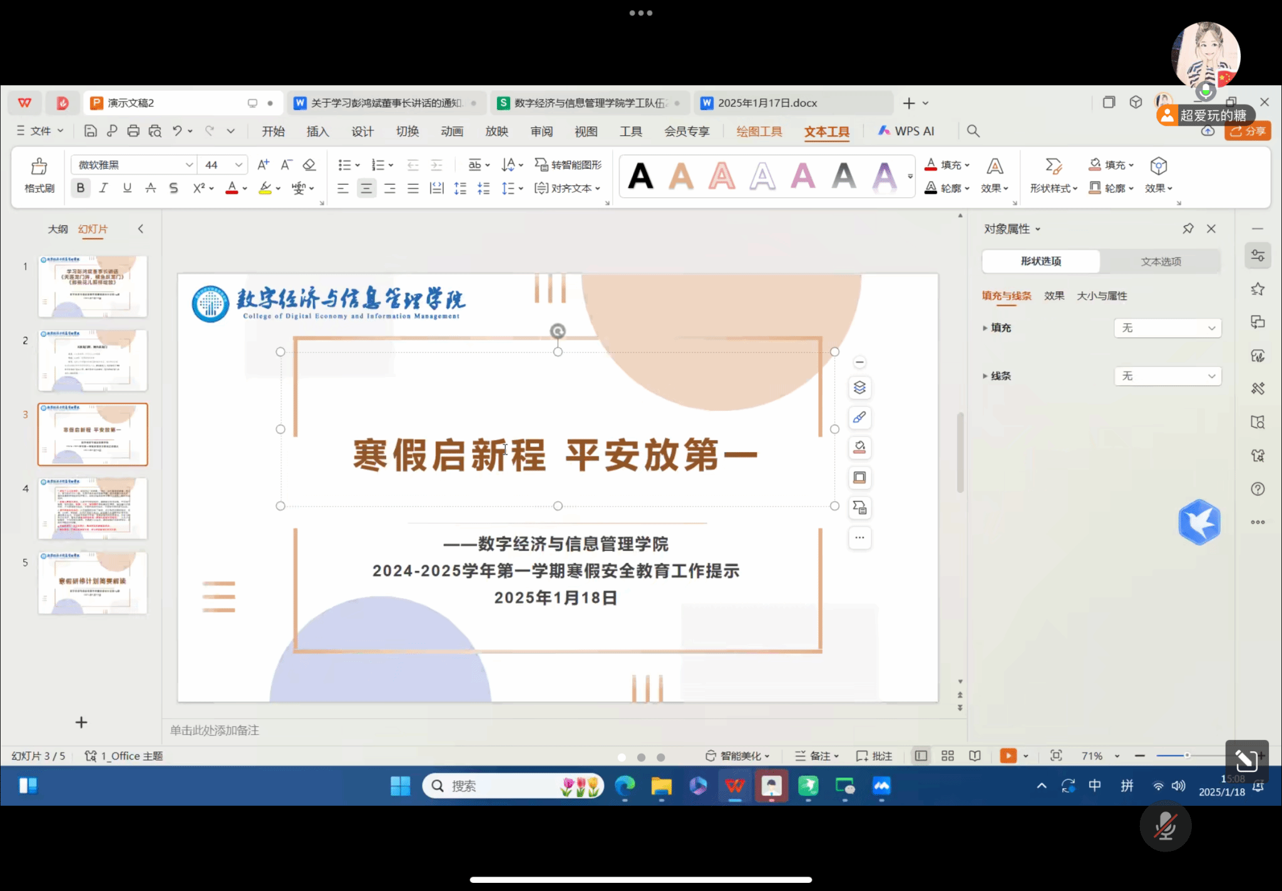Toggle bold formatting
This screenshot has width=1282, height=891.
coord(80,188)
